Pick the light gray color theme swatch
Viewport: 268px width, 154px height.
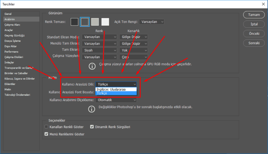coord(95,22)
